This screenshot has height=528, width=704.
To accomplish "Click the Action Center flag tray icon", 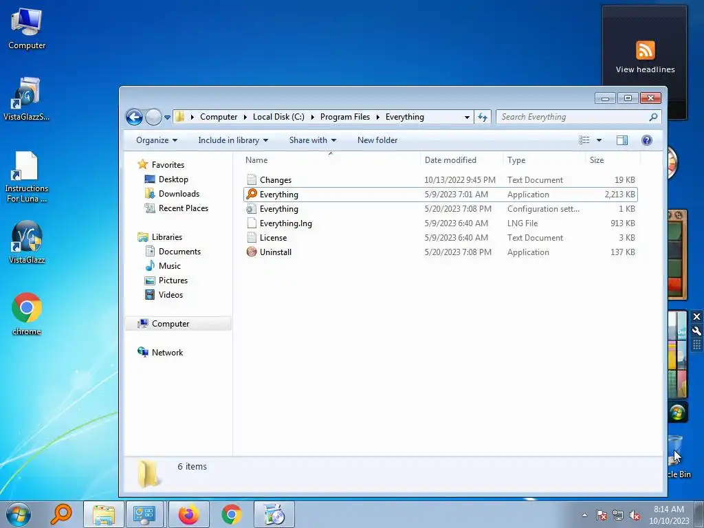I will [x=602, y=515].
